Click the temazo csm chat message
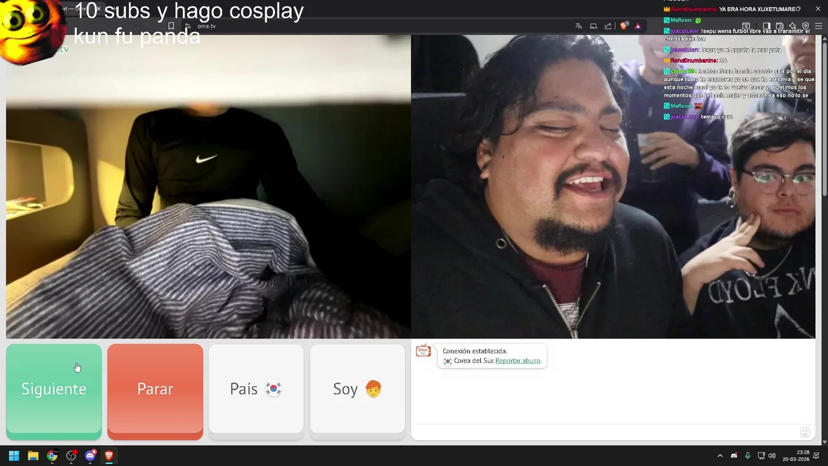 point(717,116)
